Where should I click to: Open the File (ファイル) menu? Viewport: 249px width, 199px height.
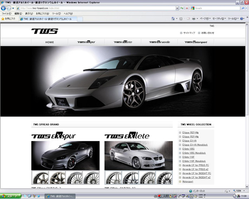tap(6, 14)
